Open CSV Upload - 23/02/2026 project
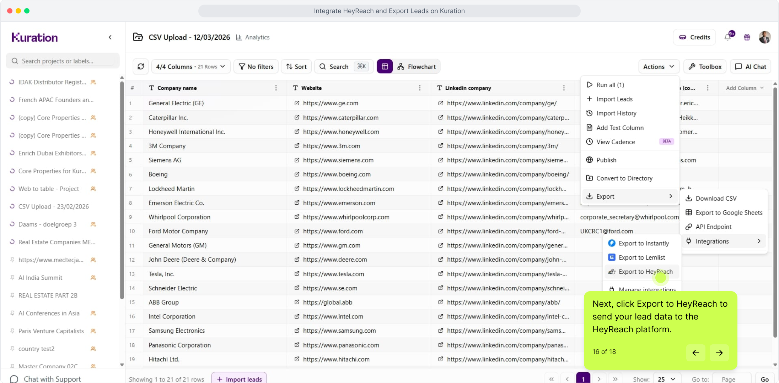 coord(53,206)
